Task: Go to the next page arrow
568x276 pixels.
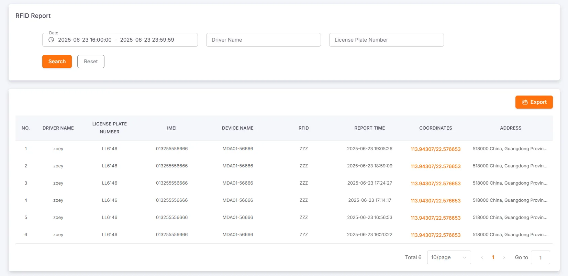Action: click(504, 257)
